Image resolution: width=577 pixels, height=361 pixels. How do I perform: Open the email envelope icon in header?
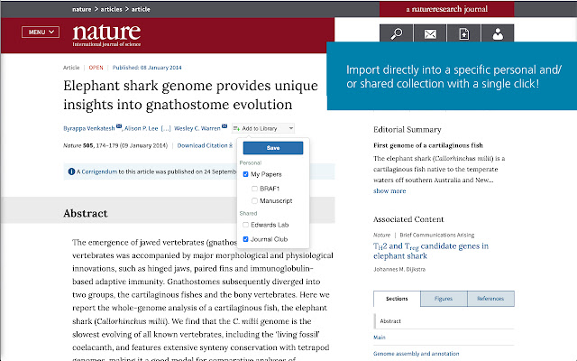pos(430,34)
